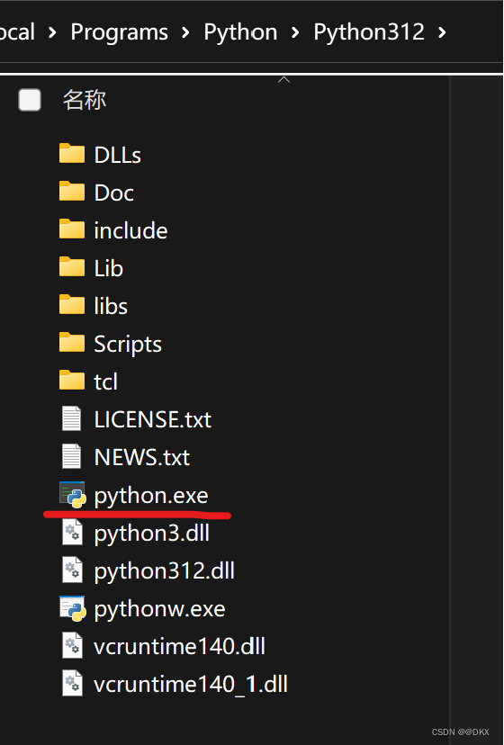Image resolution: width=504 pixels, height=745 pixels.
Task: Select the python.exe application icon
Action: tap(72, 495)
